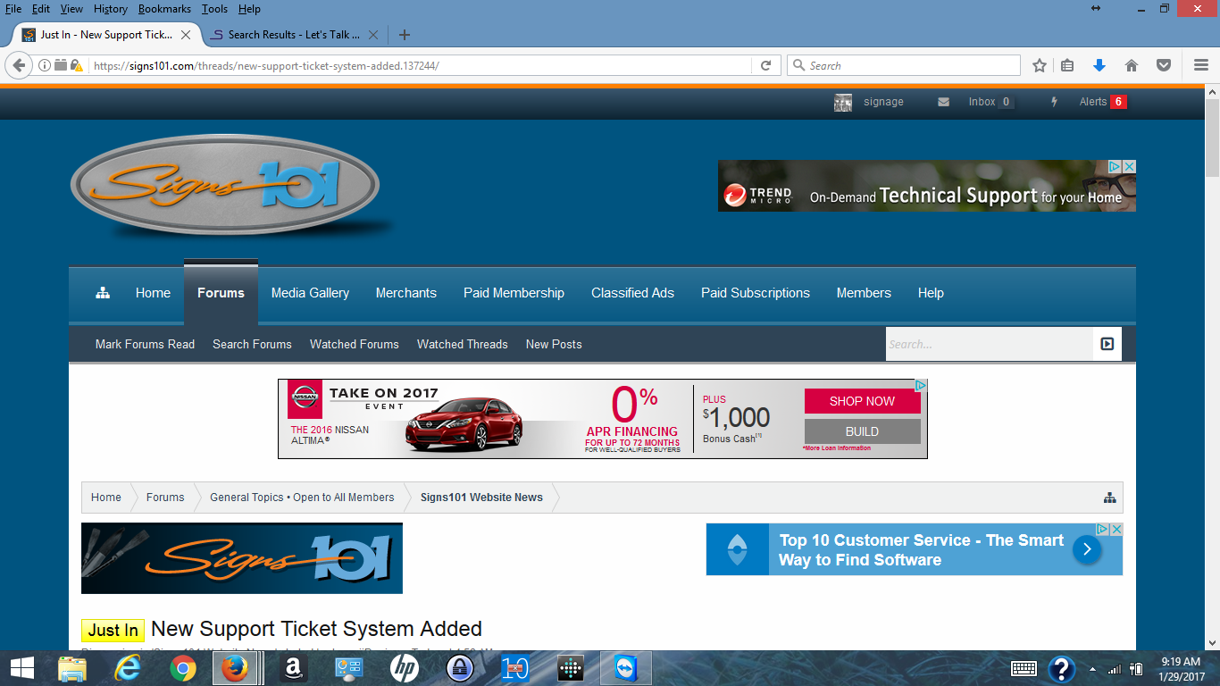Click General Topics breadcrumb
The height and width of the screenshot is (686, 1220).
point(302,498)
